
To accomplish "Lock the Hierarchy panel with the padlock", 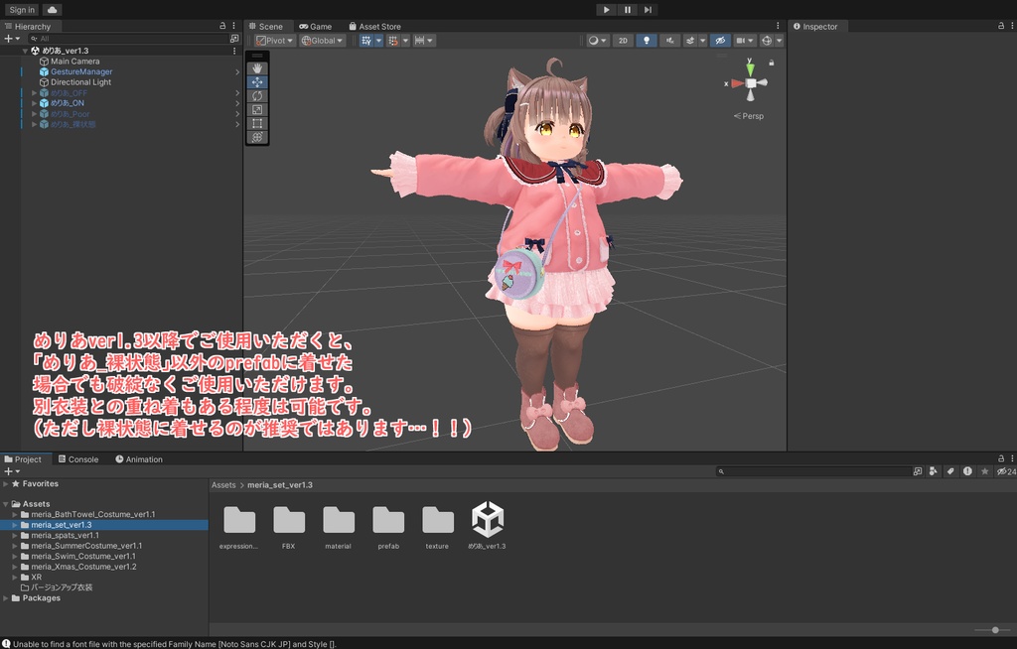I will point(224,25).
